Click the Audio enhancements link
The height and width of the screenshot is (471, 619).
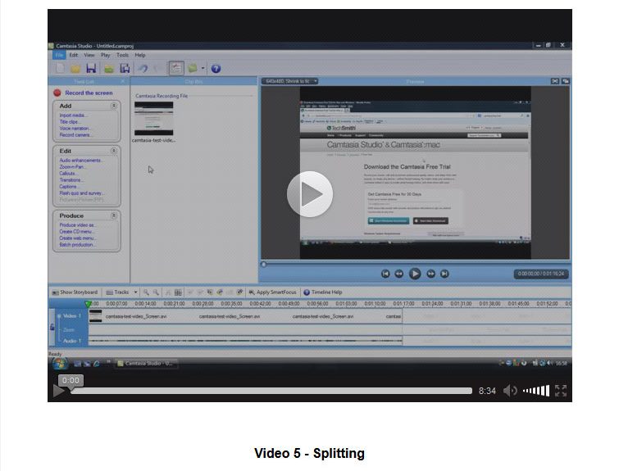(81, 161)
